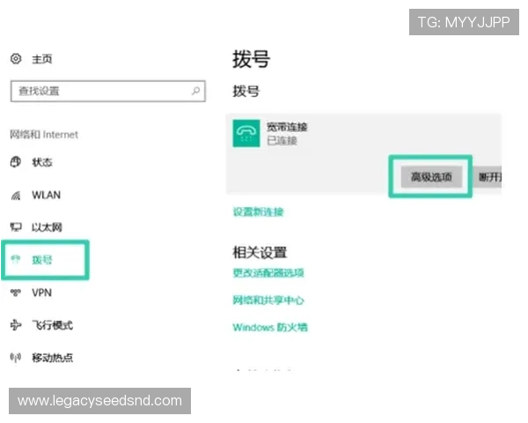The height and width of the screenshot is (423, 528).
Task: Click the 移动热点 hotspot icon
Action: (x=16, y=357)
